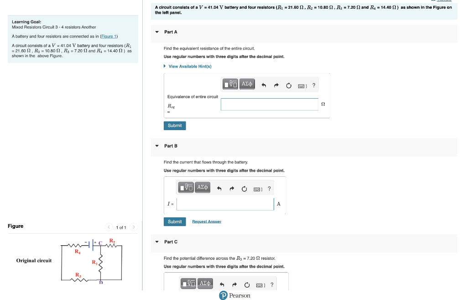Open the Figure 1 link
Screen dimensions: 467x300
point(109,37)
